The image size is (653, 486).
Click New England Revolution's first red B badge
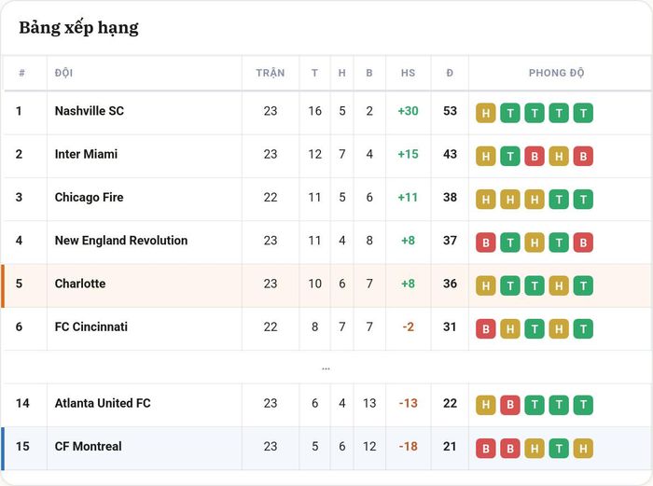pos(486,243)
